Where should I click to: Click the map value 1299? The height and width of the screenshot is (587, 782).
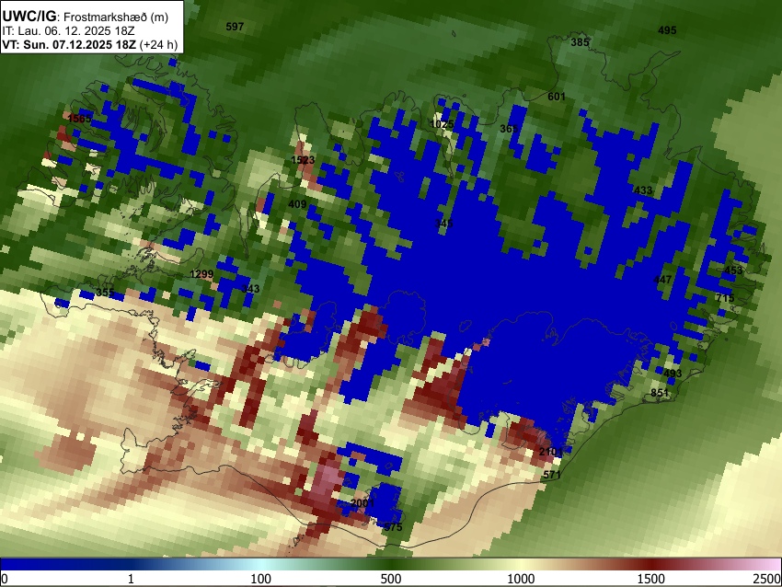coord(202,274)
